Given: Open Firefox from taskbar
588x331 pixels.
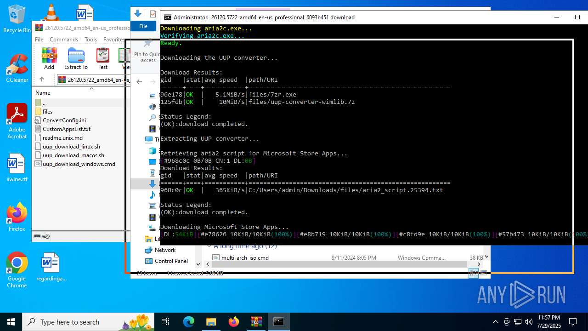Looking at the screenshot, I should [233, 322].
